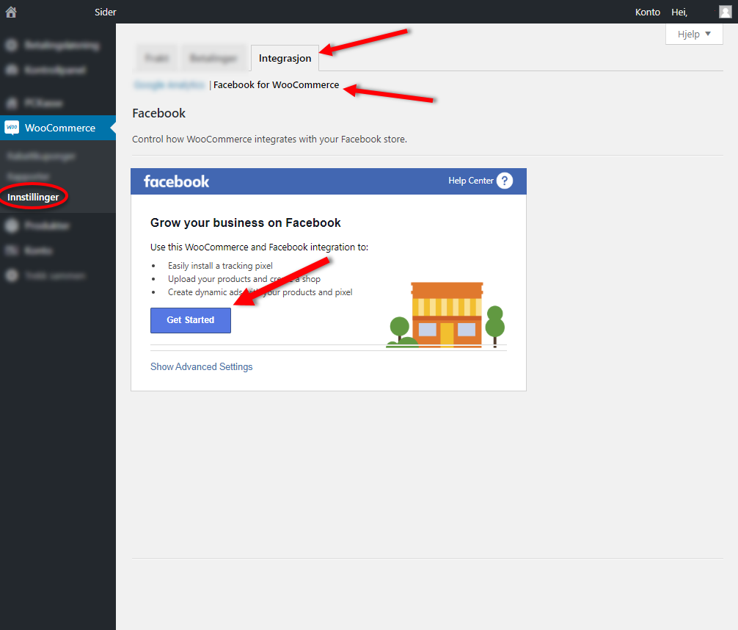The height and width of the screenshot is (630, 738).
Task: Open the Sider item in the top bar
Action: click(105, 12)
